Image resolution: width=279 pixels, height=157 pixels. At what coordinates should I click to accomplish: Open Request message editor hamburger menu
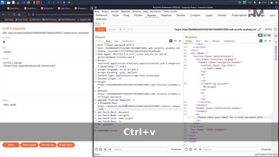(x=180, y=41)
